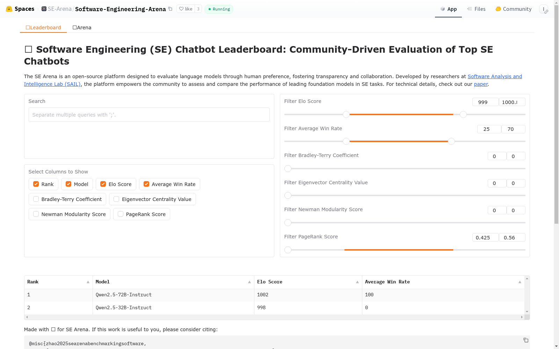The image size is (559, 349).
Task: Show the Eigenvector Centrality Value column
Action: click(116, 199)
